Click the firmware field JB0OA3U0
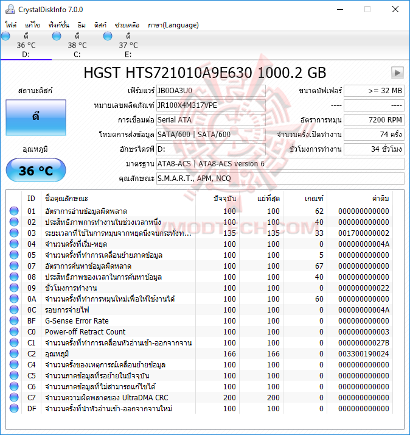The height and width of the screenshot is (435, 410). pos(211,91)
